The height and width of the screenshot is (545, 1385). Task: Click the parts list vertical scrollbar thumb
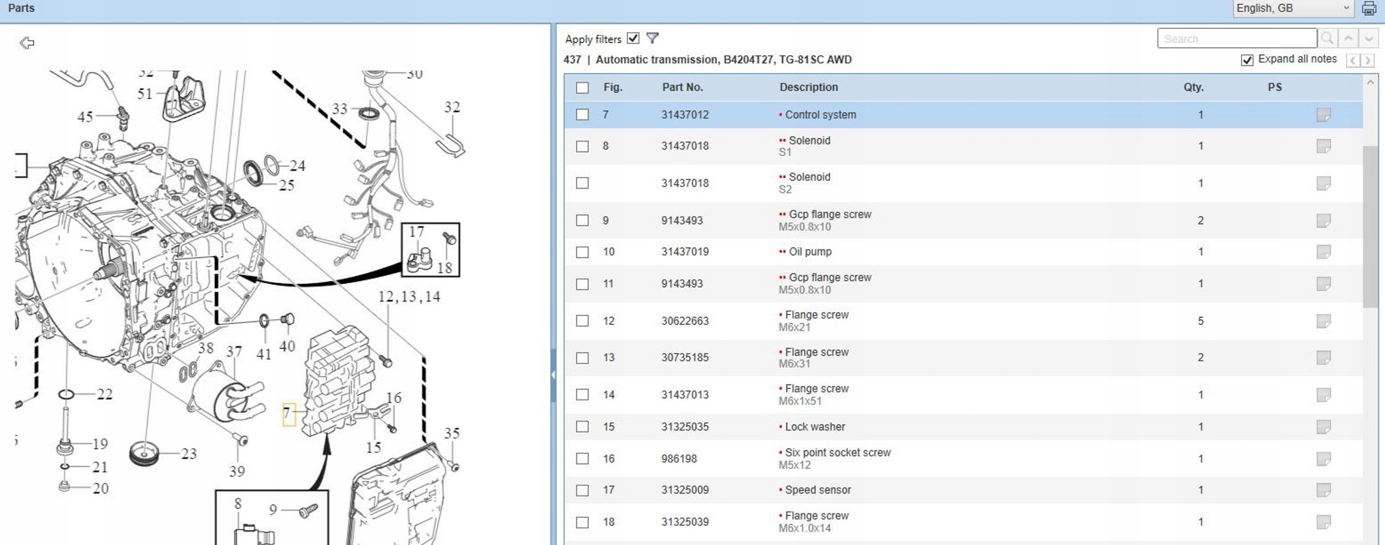(x=1371, y=226)
